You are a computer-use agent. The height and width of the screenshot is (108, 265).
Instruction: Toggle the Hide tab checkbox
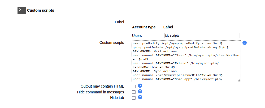[134, 98]
